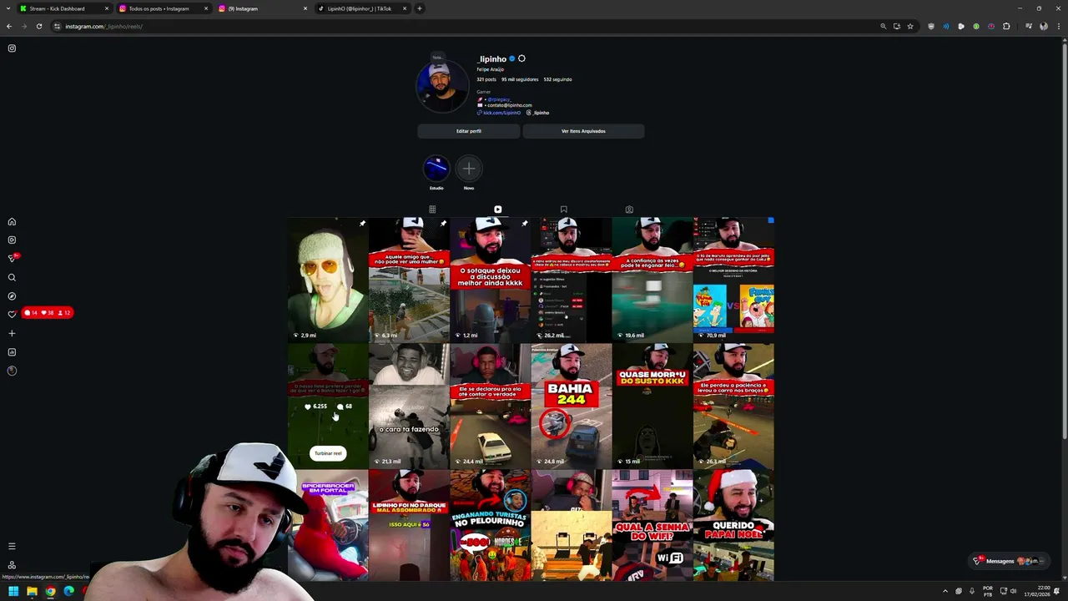Open the QUERIDO PAPAI NOEL reel
The height and width of the screenshot is (601, 1068).
point(733,526)
